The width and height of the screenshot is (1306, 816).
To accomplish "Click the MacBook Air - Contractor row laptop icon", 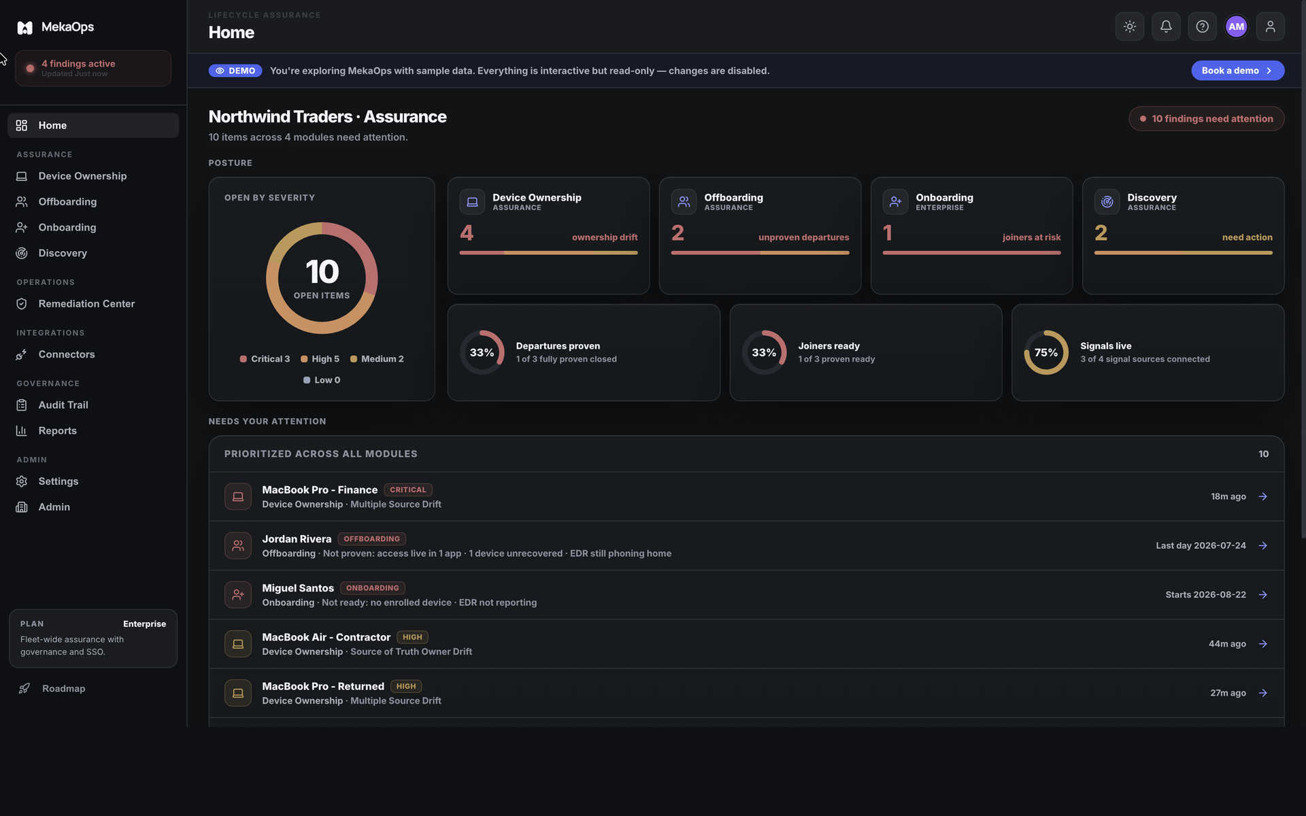I will [x=238, y=644].
